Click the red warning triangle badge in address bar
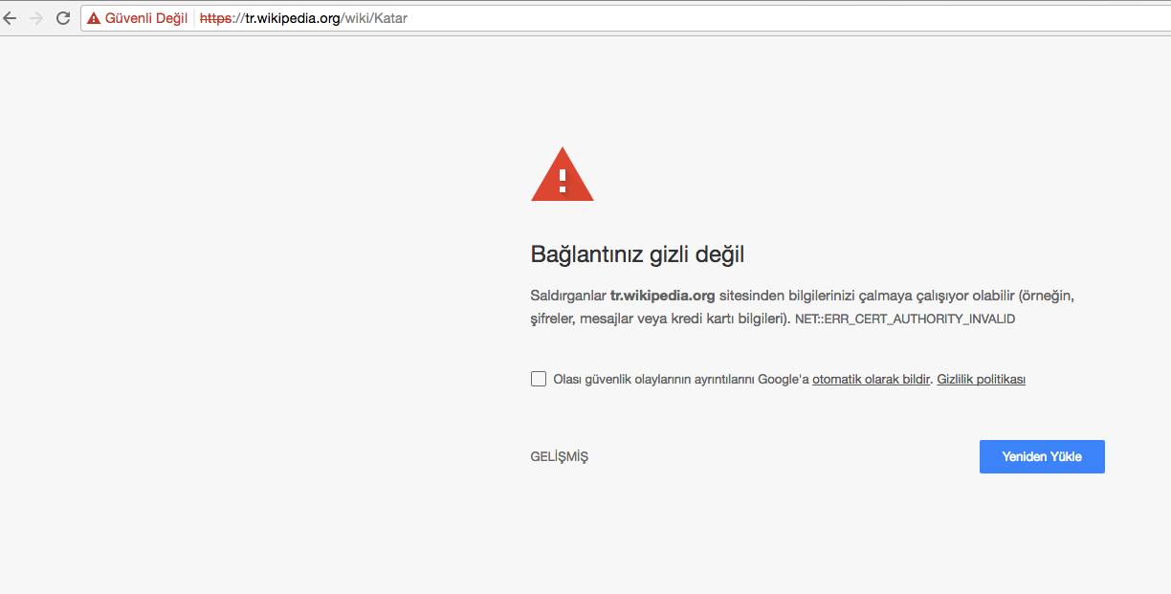 click(93, 17)
